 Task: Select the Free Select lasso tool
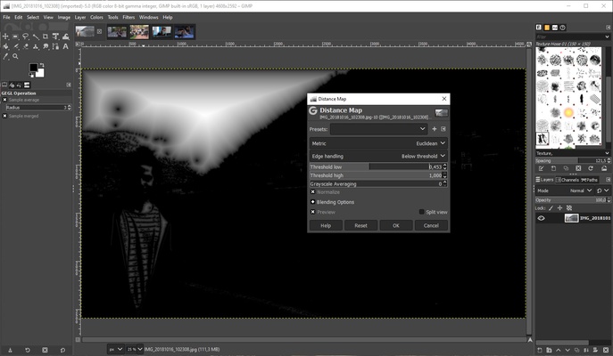click(x=25, y=36)
